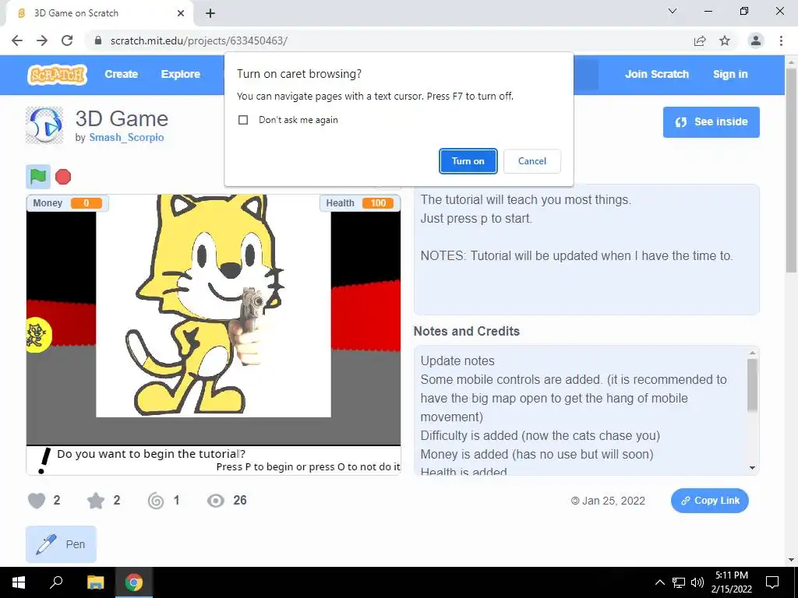Click the browser back arrow
This screenshot has height=598, width=798.
point(17,40)
